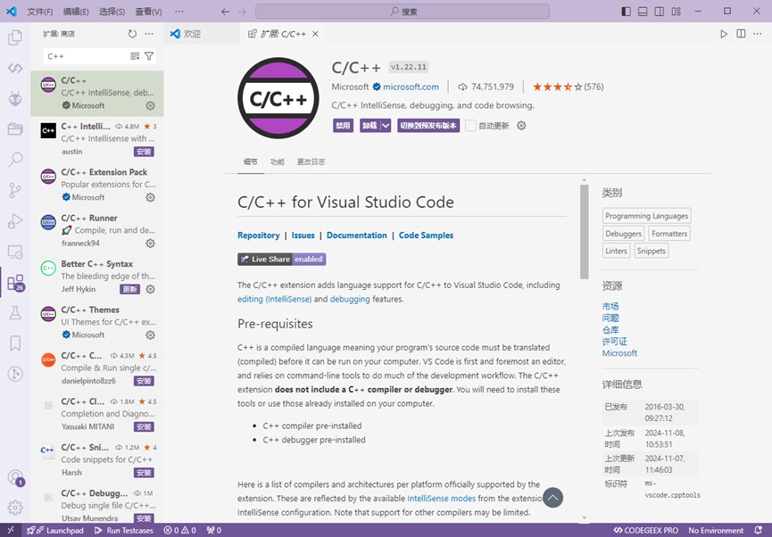
Task: Open the IntelliSense modes link
Action: pyautogui.click(x=441, y=498)
